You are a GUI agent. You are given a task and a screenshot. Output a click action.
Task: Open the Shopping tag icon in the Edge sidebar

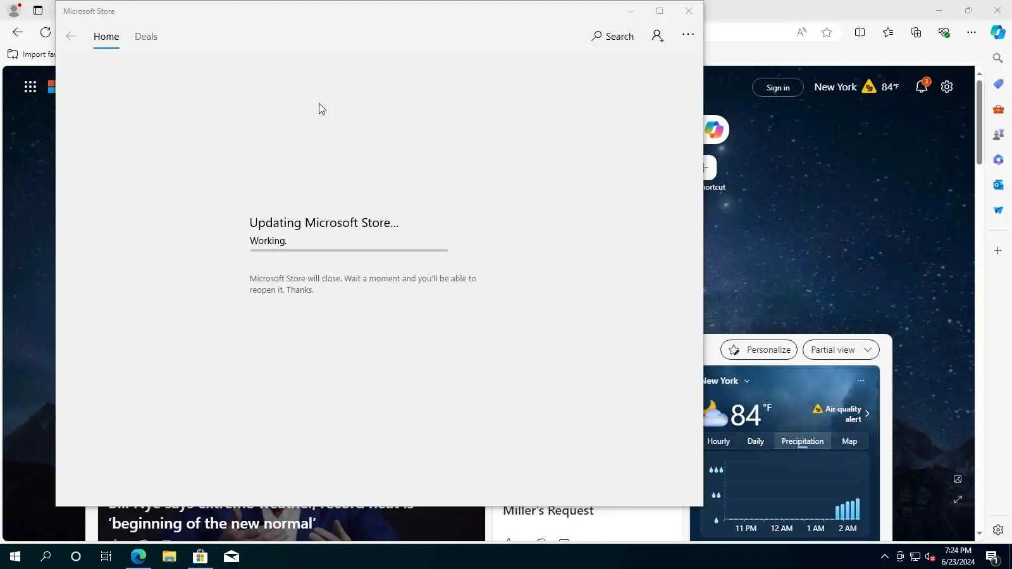click(x=998, y=84)
